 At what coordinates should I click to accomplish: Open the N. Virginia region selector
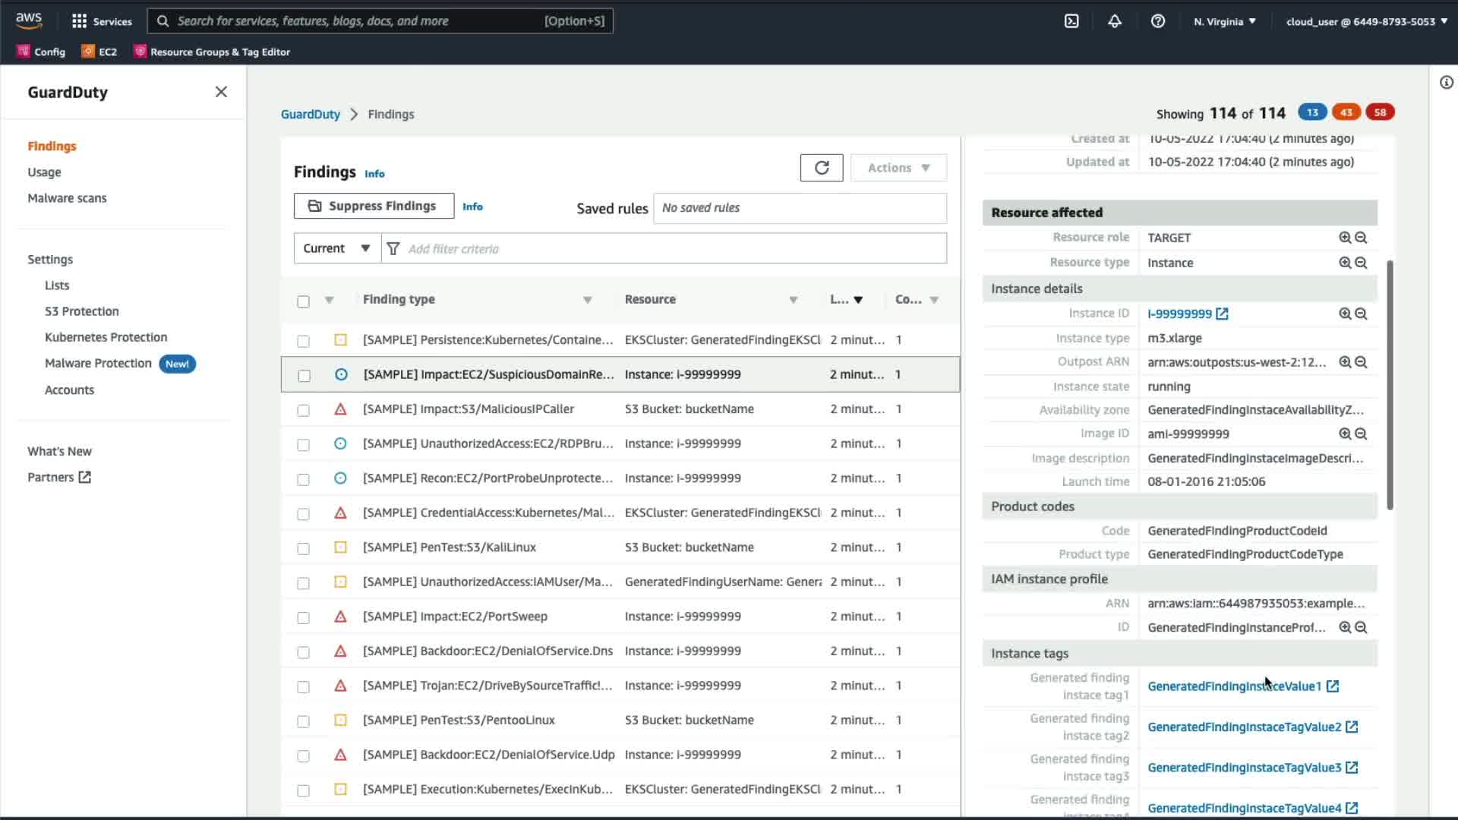coord(1224,21)
